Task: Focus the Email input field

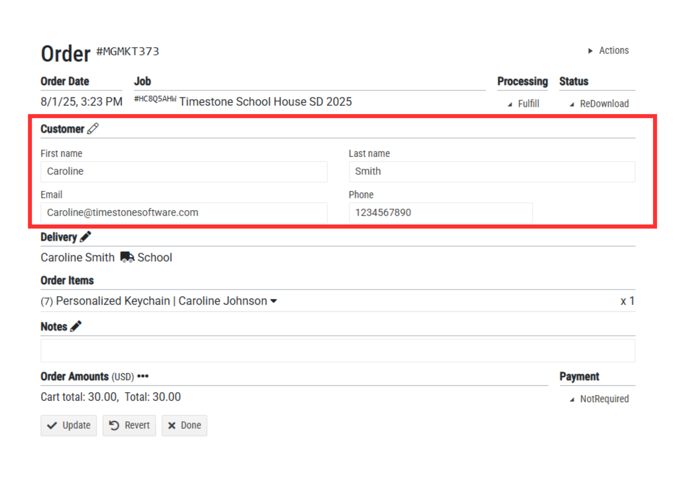Action: click(184, 213)
